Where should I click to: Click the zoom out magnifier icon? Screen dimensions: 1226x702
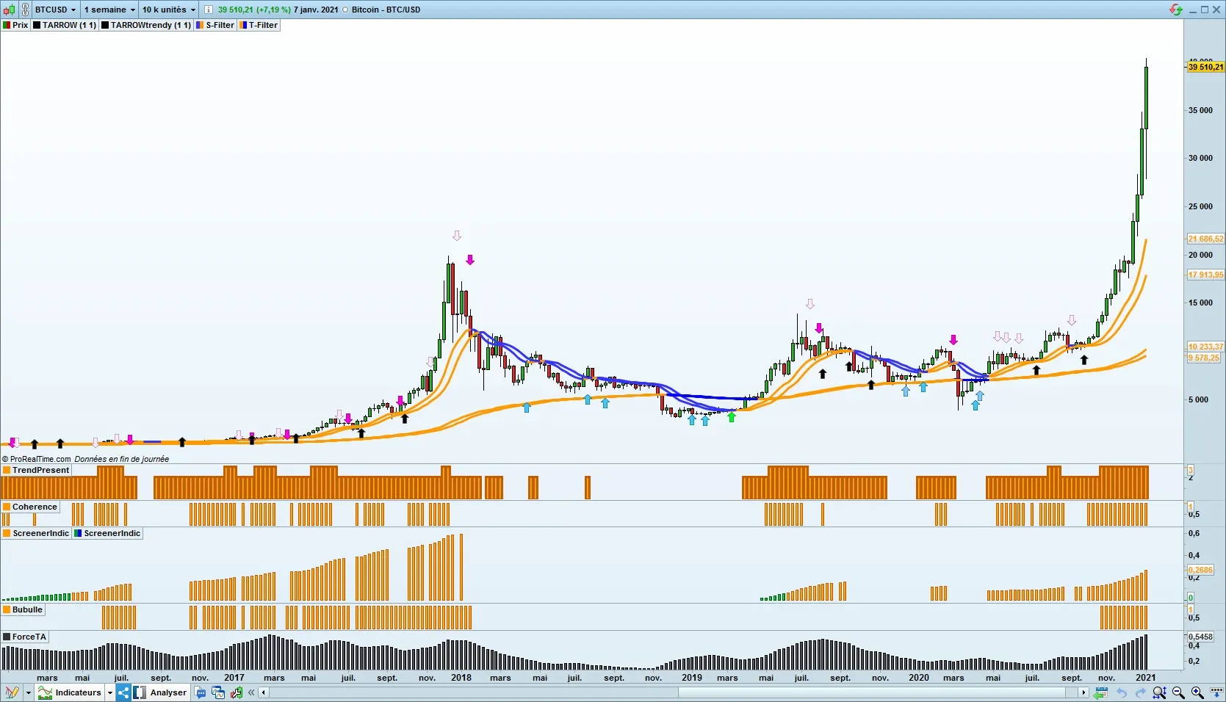[1178, 692]
